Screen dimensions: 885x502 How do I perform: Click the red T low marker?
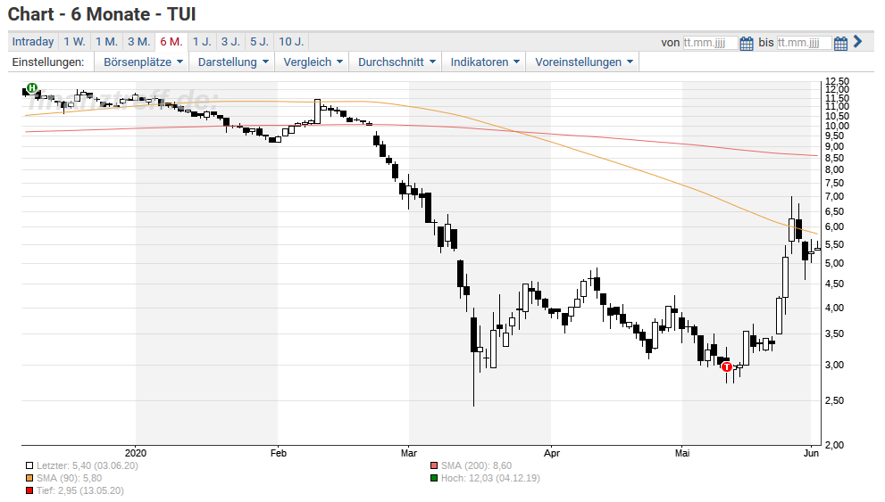(727, 366)
